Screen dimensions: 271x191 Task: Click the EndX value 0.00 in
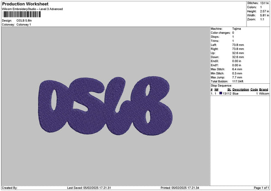click(x=237, y=61)
